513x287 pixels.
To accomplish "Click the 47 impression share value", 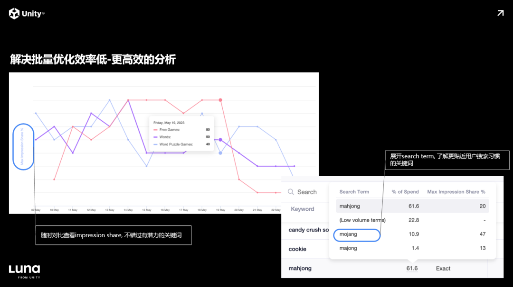I will tap(482, 234).
